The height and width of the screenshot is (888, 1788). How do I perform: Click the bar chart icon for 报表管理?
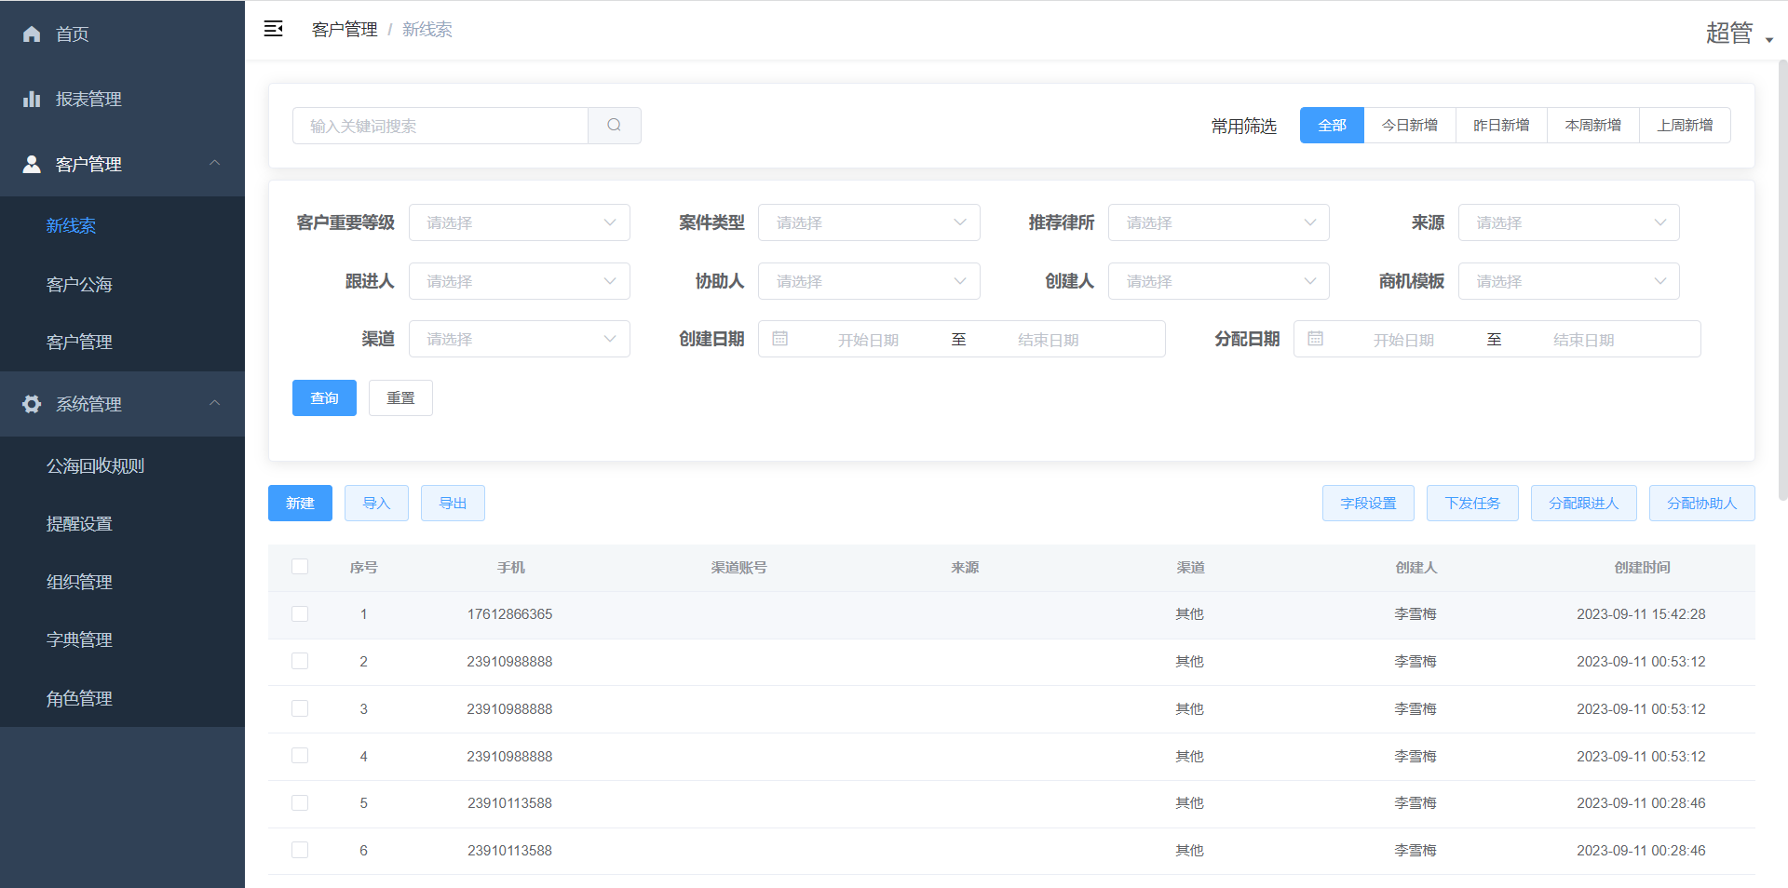pyautogui.click(x=32, y=99)
